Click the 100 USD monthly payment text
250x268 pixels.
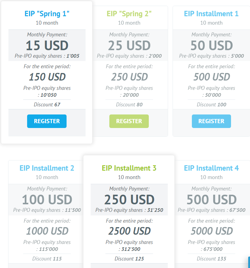pyautogui.click(x=47, y=199)
